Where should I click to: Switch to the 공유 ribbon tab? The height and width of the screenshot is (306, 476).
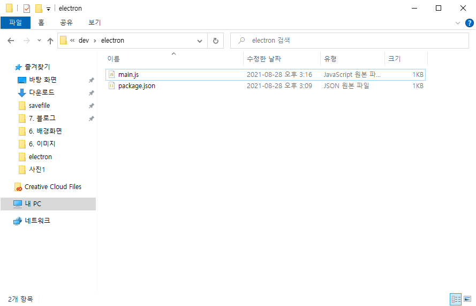[x=66, y=23]
